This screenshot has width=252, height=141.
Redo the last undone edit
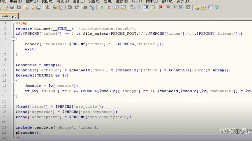pos(77,7)
